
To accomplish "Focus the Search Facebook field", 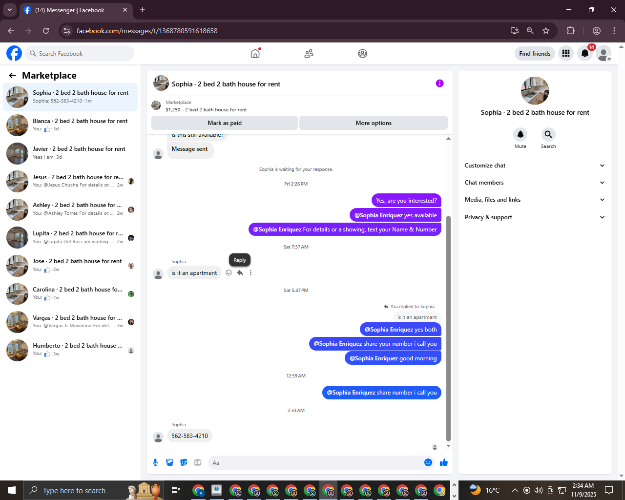I will tap(80, 53).
